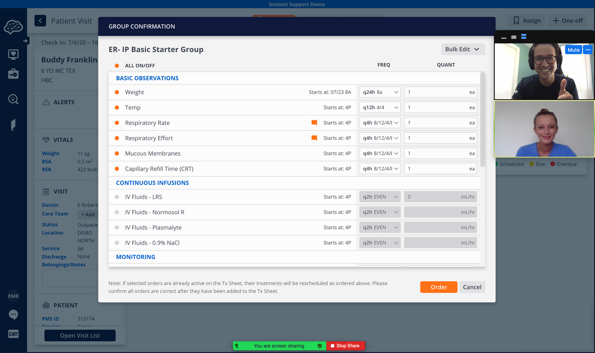Click IV Fluids - LRS quantity input field
Viewport: 595px width, 353px height.
(432, 197)
